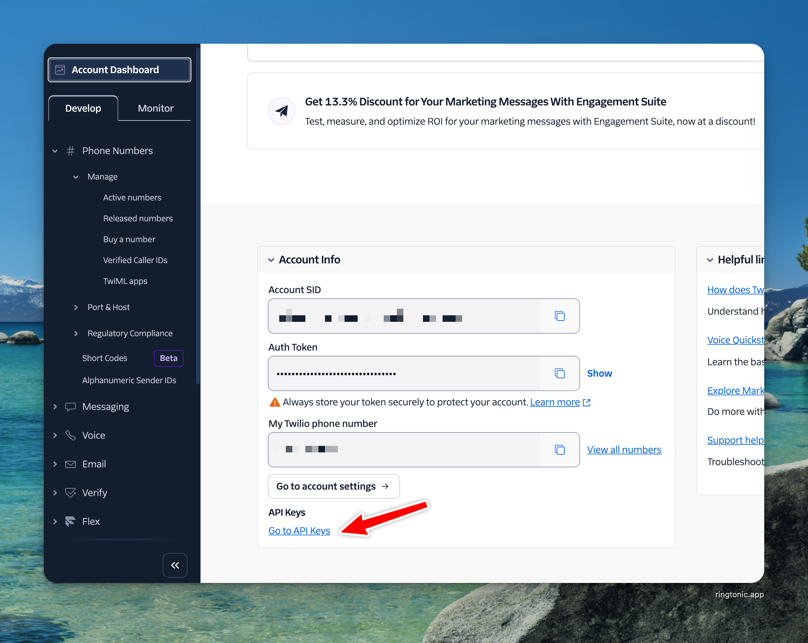Open Active numbers in sidebar
The image size is (808, 643).
tap(132, 197)
